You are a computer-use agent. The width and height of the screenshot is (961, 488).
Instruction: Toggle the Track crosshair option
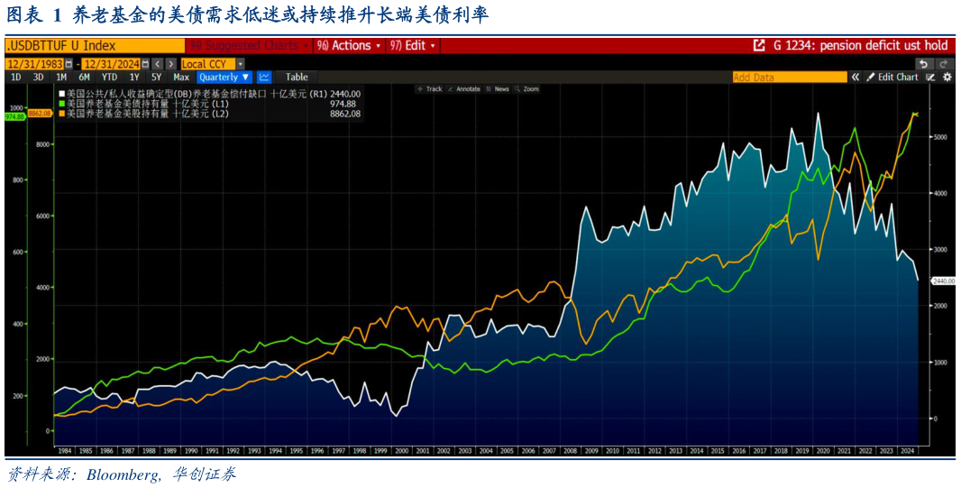pyautogui.click(x=430, y=89)
